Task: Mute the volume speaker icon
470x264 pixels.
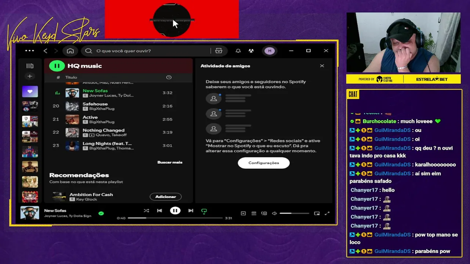Action: click(x=274, y=213)
